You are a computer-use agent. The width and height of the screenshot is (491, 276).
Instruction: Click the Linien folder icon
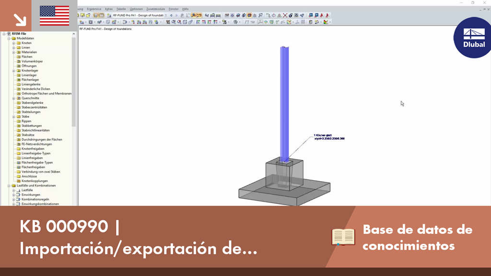tap(19, 47)
